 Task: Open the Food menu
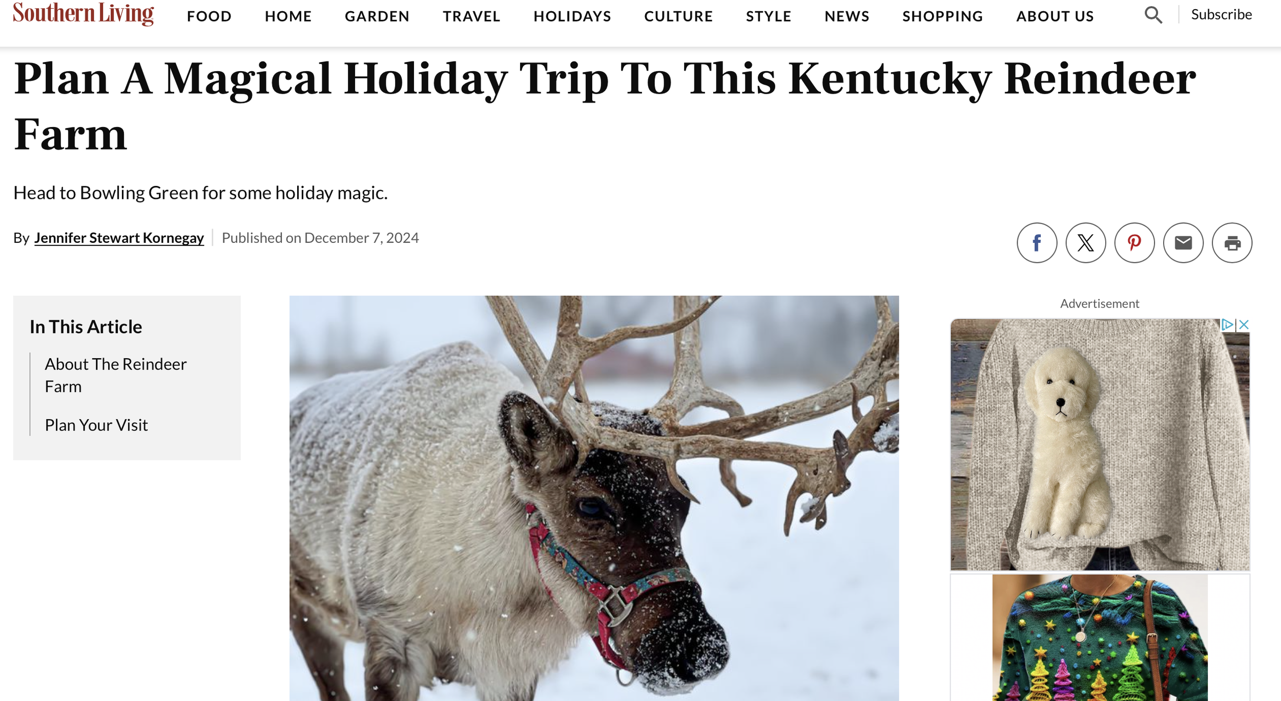point(209,16)
